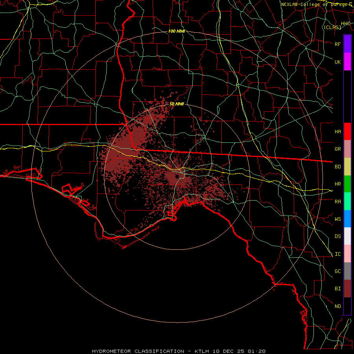Click the IC legend label
The width and height of the screenshot is (354, 354).
coord(337,254)
